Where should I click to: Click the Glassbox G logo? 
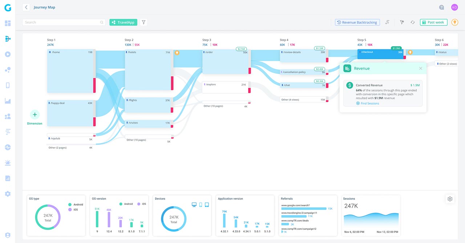[x=8, y=7]
